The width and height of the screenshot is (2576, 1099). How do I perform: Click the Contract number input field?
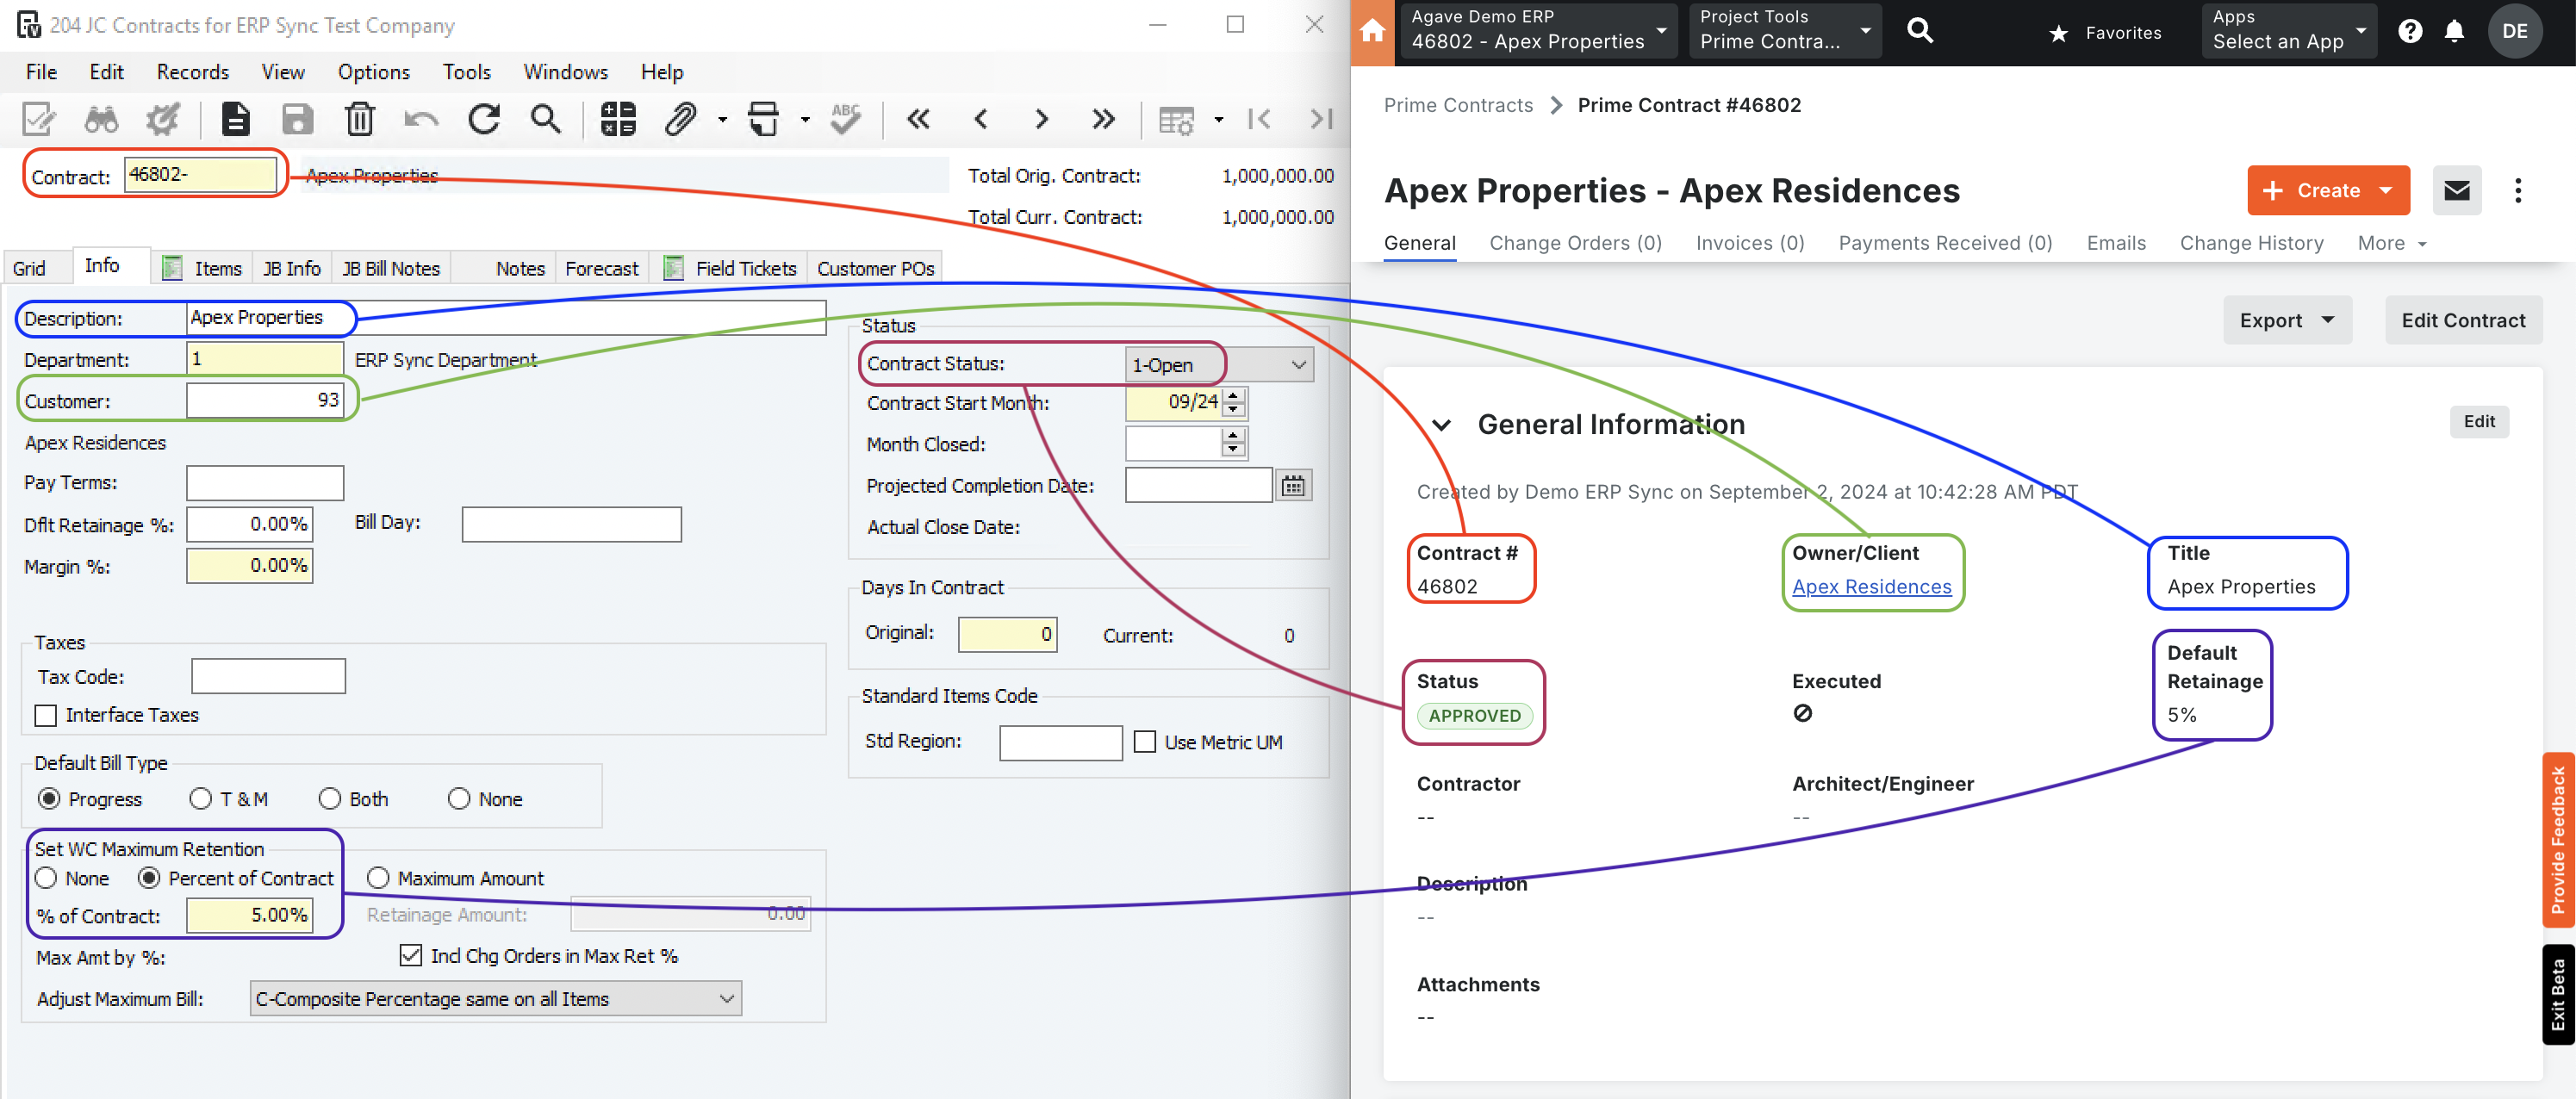200,174
